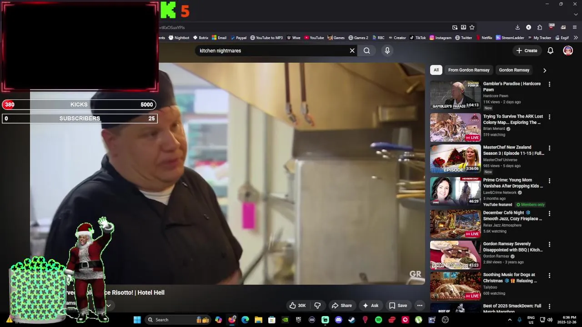
Task: Switch ENG US input language
Action: coord(531,320)
